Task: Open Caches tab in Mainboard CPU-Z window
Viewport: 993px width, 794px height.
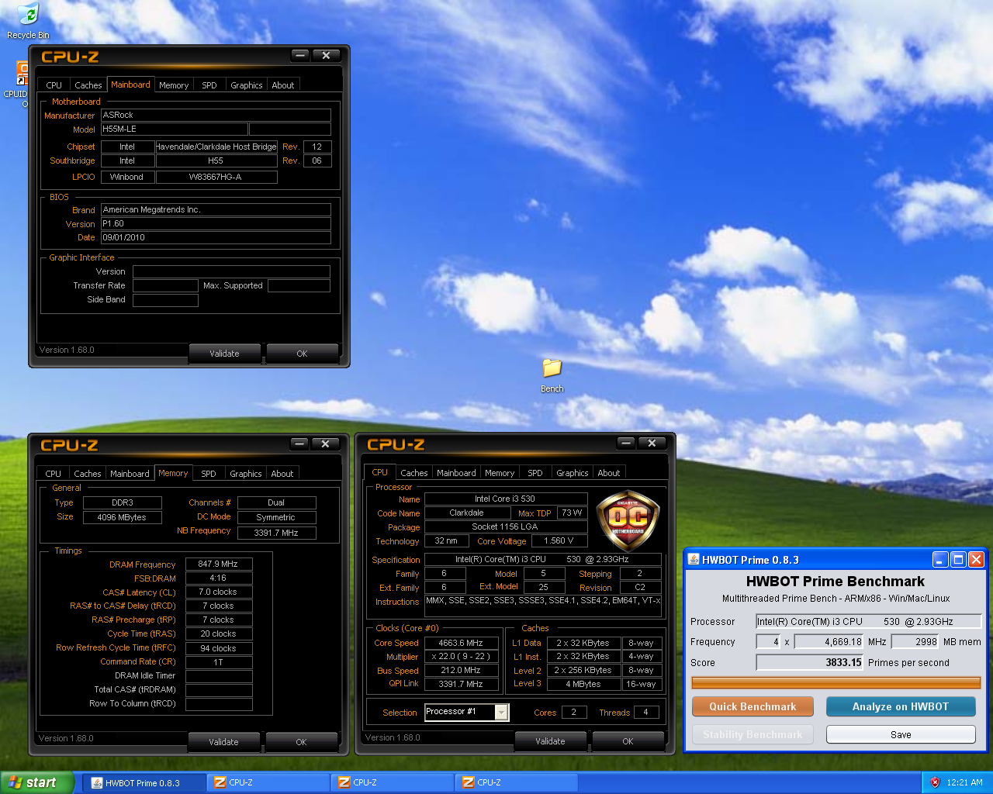Action: click(88, 85)
